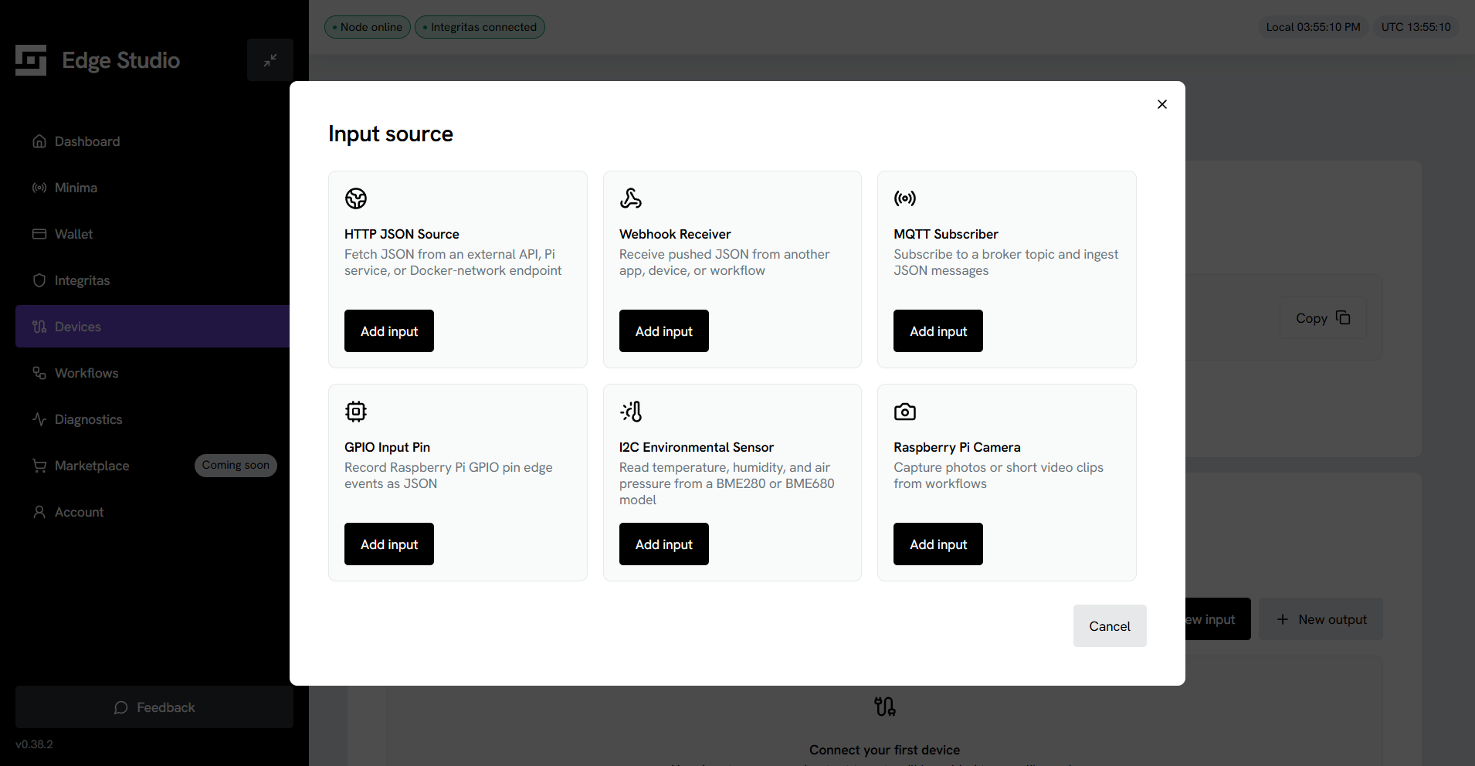Collapse the sidebar with the shrink icon

[270, 60]
